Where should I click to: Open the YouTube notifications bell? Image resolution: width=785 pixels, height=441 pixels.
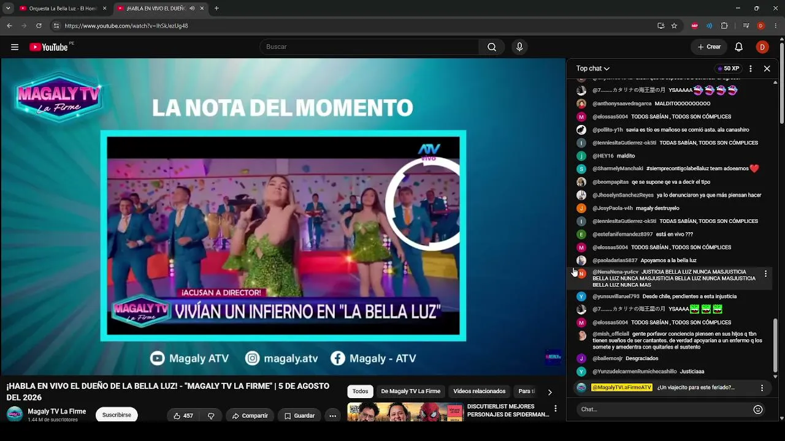click(x=739, y=47)
